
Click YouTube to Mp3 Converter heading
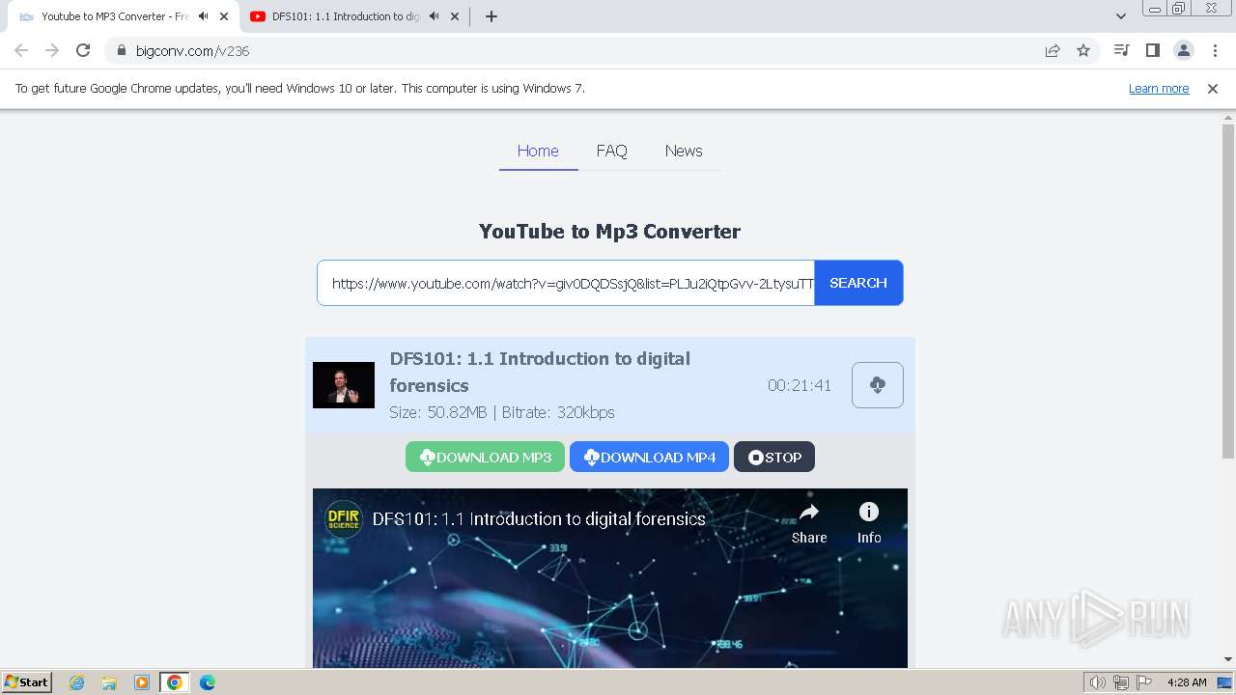click(x=610, y=232)
